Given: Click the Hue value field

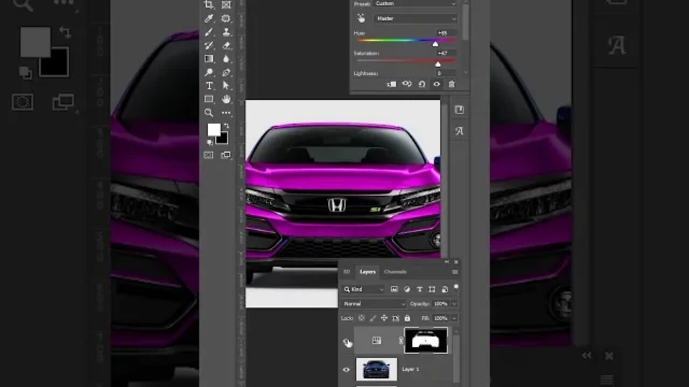Looking at the screenshot, I should 446,33.
